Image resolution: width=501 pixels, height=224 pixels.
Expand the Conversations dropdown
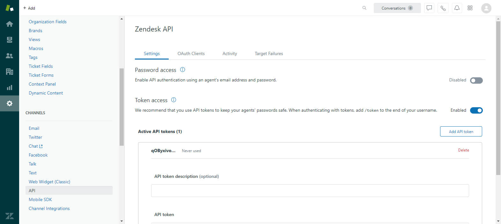tap(397, 8)
